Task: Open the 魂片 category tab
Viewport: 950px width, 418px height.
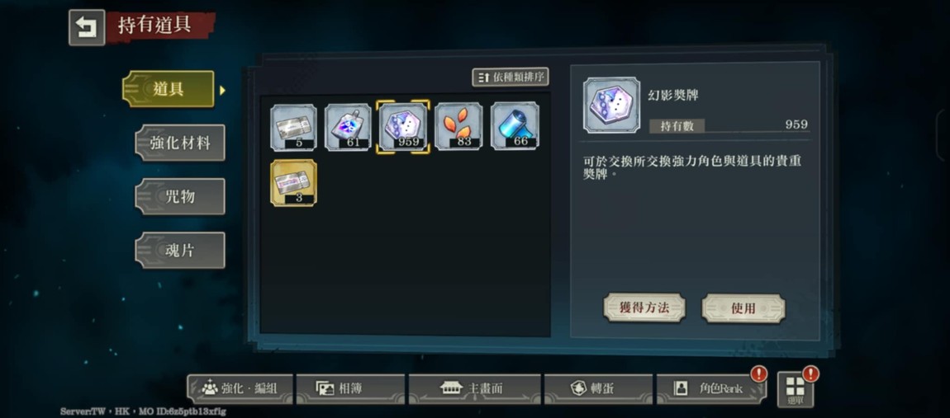Action: point(179,250)
